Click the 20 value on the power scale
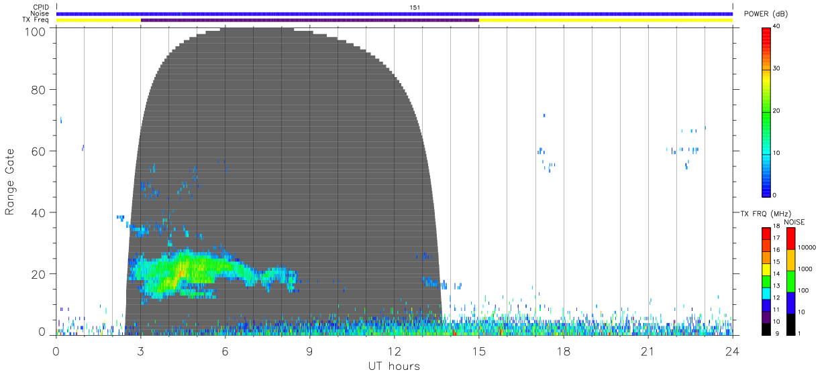The width and height of the screenshot is (824, 380). [776, 111]
